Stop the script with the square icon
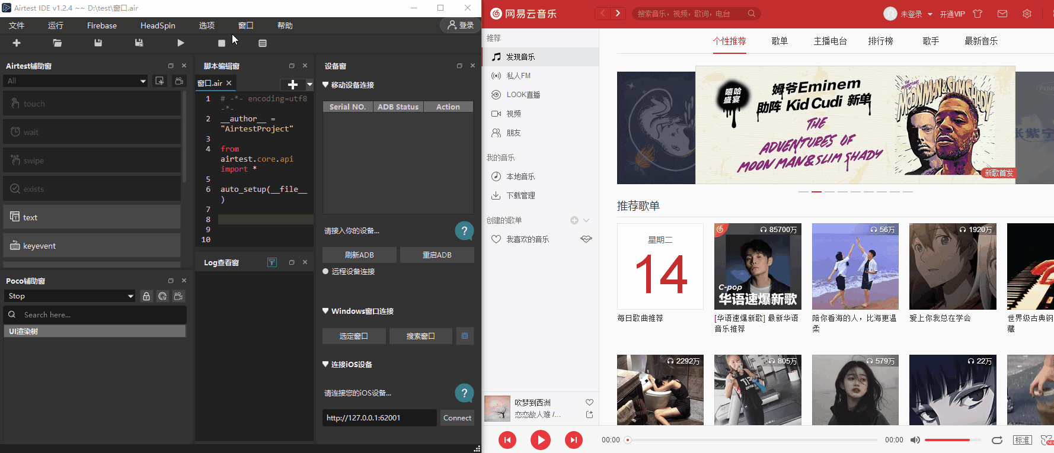The width and height of the screenshot is (1054, 453). (222, 43)
